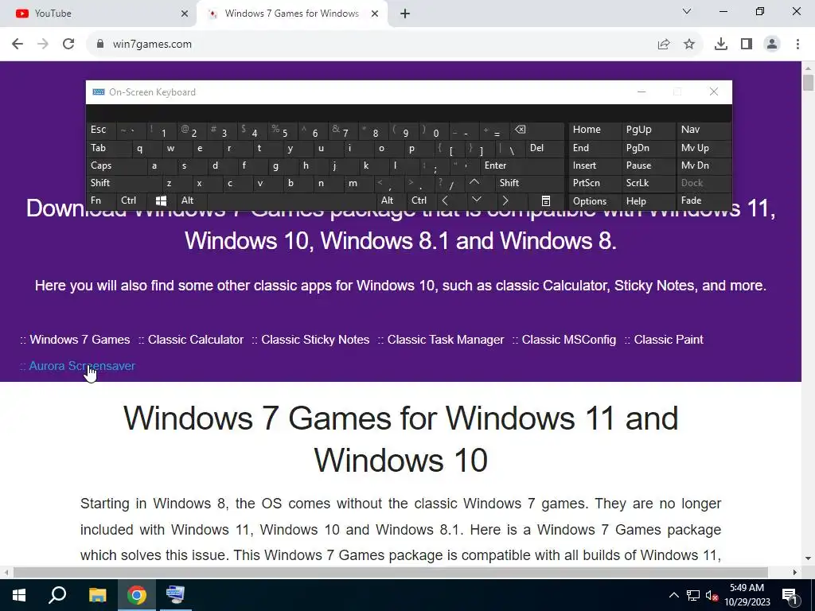Image resolution: width=815 pixels, height=611 pixels.
Task: Open the Classic Calculator link
Action: pyautogui.click(x=196, y=340)
